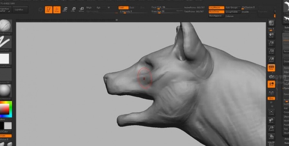Toggle MultiAppend option
This screenshot has width=289, height=146.
pyautogui.click(x=216, y=16)
